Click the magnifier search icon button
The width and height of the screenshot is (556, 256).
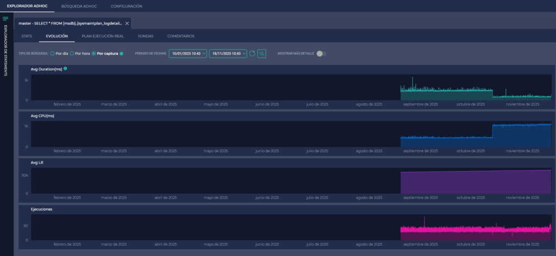262,54
